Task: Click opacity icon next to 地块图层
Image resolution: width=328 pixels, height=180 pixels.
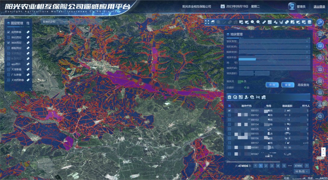Action: (28, 43)
